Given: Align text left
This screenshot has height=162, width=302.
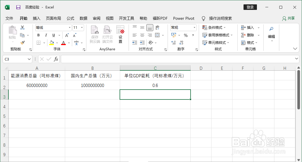Looking at the screenshot, I should point(135,35).
